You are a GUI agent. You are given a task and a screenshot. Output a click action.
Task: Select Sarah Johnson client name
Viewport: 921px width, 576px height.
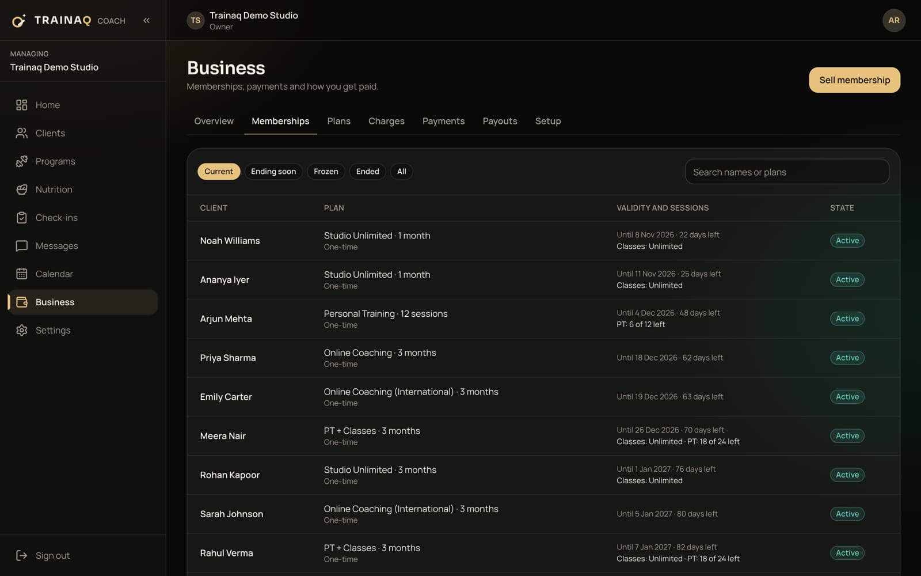(x=231, y=514)
